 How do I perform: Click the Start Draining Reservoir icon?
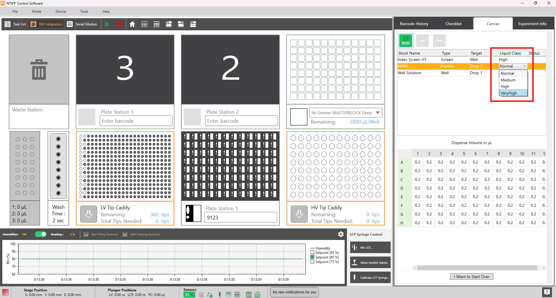click(125, 234)
